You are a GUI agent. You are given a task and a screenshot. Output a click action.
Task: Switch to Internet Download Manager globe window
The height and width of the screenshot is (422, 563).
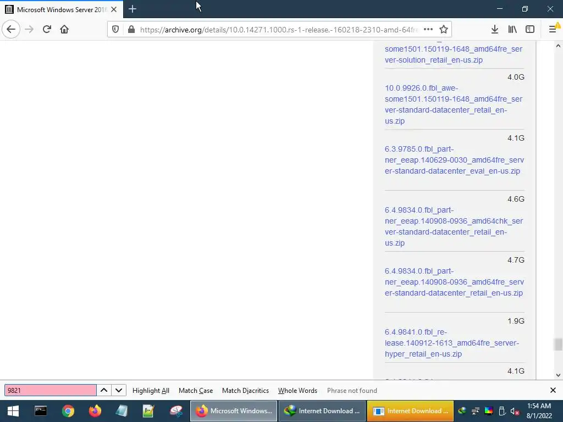pyautogui.click(x=322, y=411)
